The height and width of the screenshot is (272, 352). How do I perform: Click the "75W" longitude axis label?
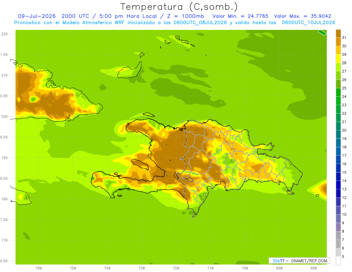(x=73, y=268)
